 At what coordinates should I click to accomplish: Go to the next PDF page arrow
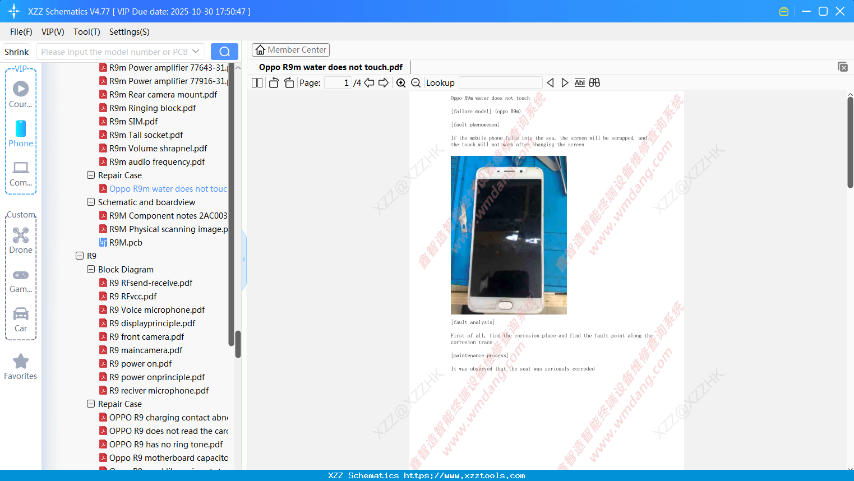tap(384, 83)
